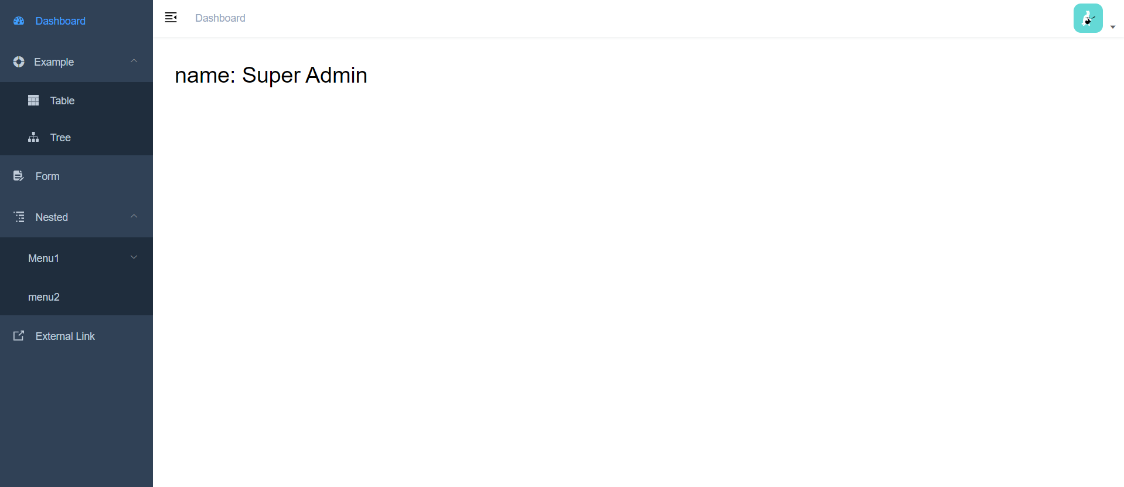Open the Table menu item
The height and width of the screenshot is (487, 1124).
pyautogui.click(x=62, y=101)
